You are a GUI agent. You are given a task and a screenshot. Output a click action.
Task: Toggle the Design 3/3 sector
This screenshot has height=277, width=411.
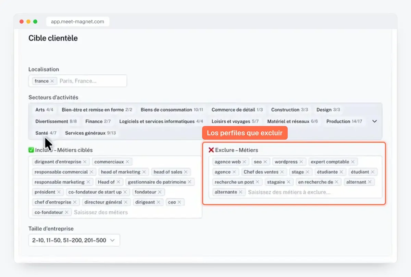point(328,110)
